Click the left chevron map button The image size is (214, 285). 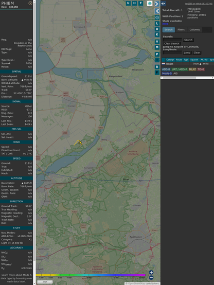point(157,11)
